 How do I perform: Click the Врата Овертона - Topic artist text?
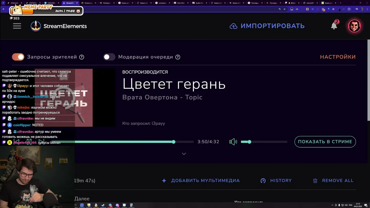pos(162,97)
